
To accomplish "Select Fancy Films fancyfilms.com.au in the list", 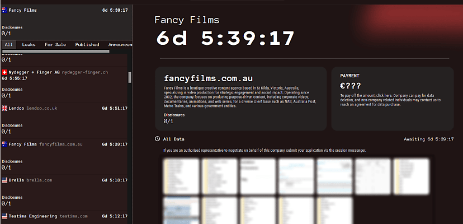I will (x=64, y=156).
